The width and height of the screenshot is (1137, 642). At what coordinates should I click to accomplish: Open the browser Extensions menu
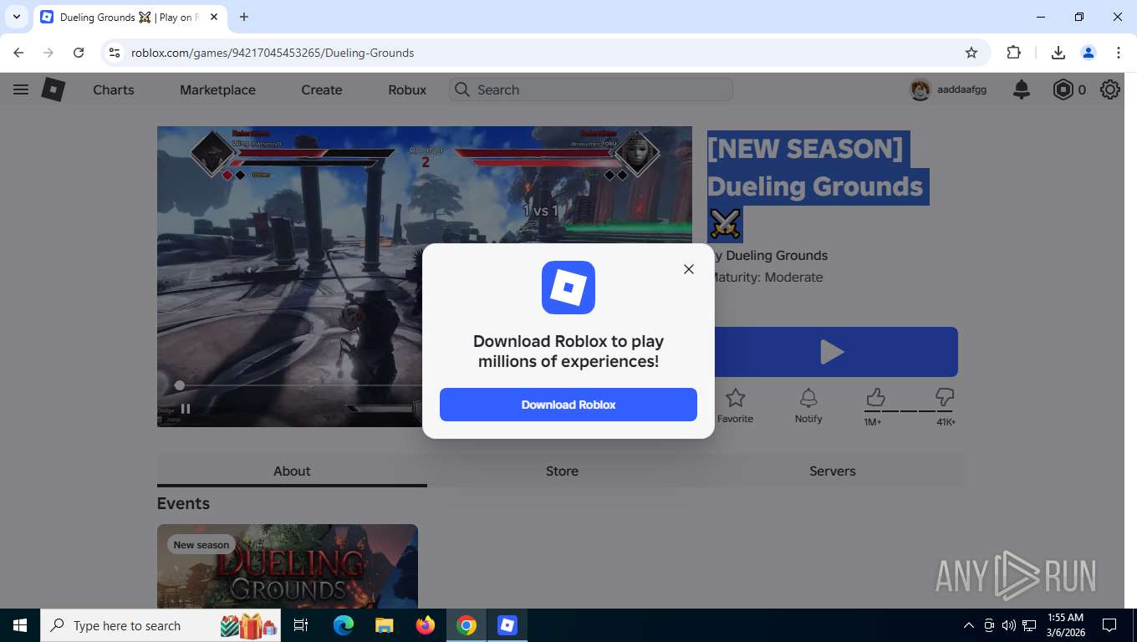pos(1014,53)
